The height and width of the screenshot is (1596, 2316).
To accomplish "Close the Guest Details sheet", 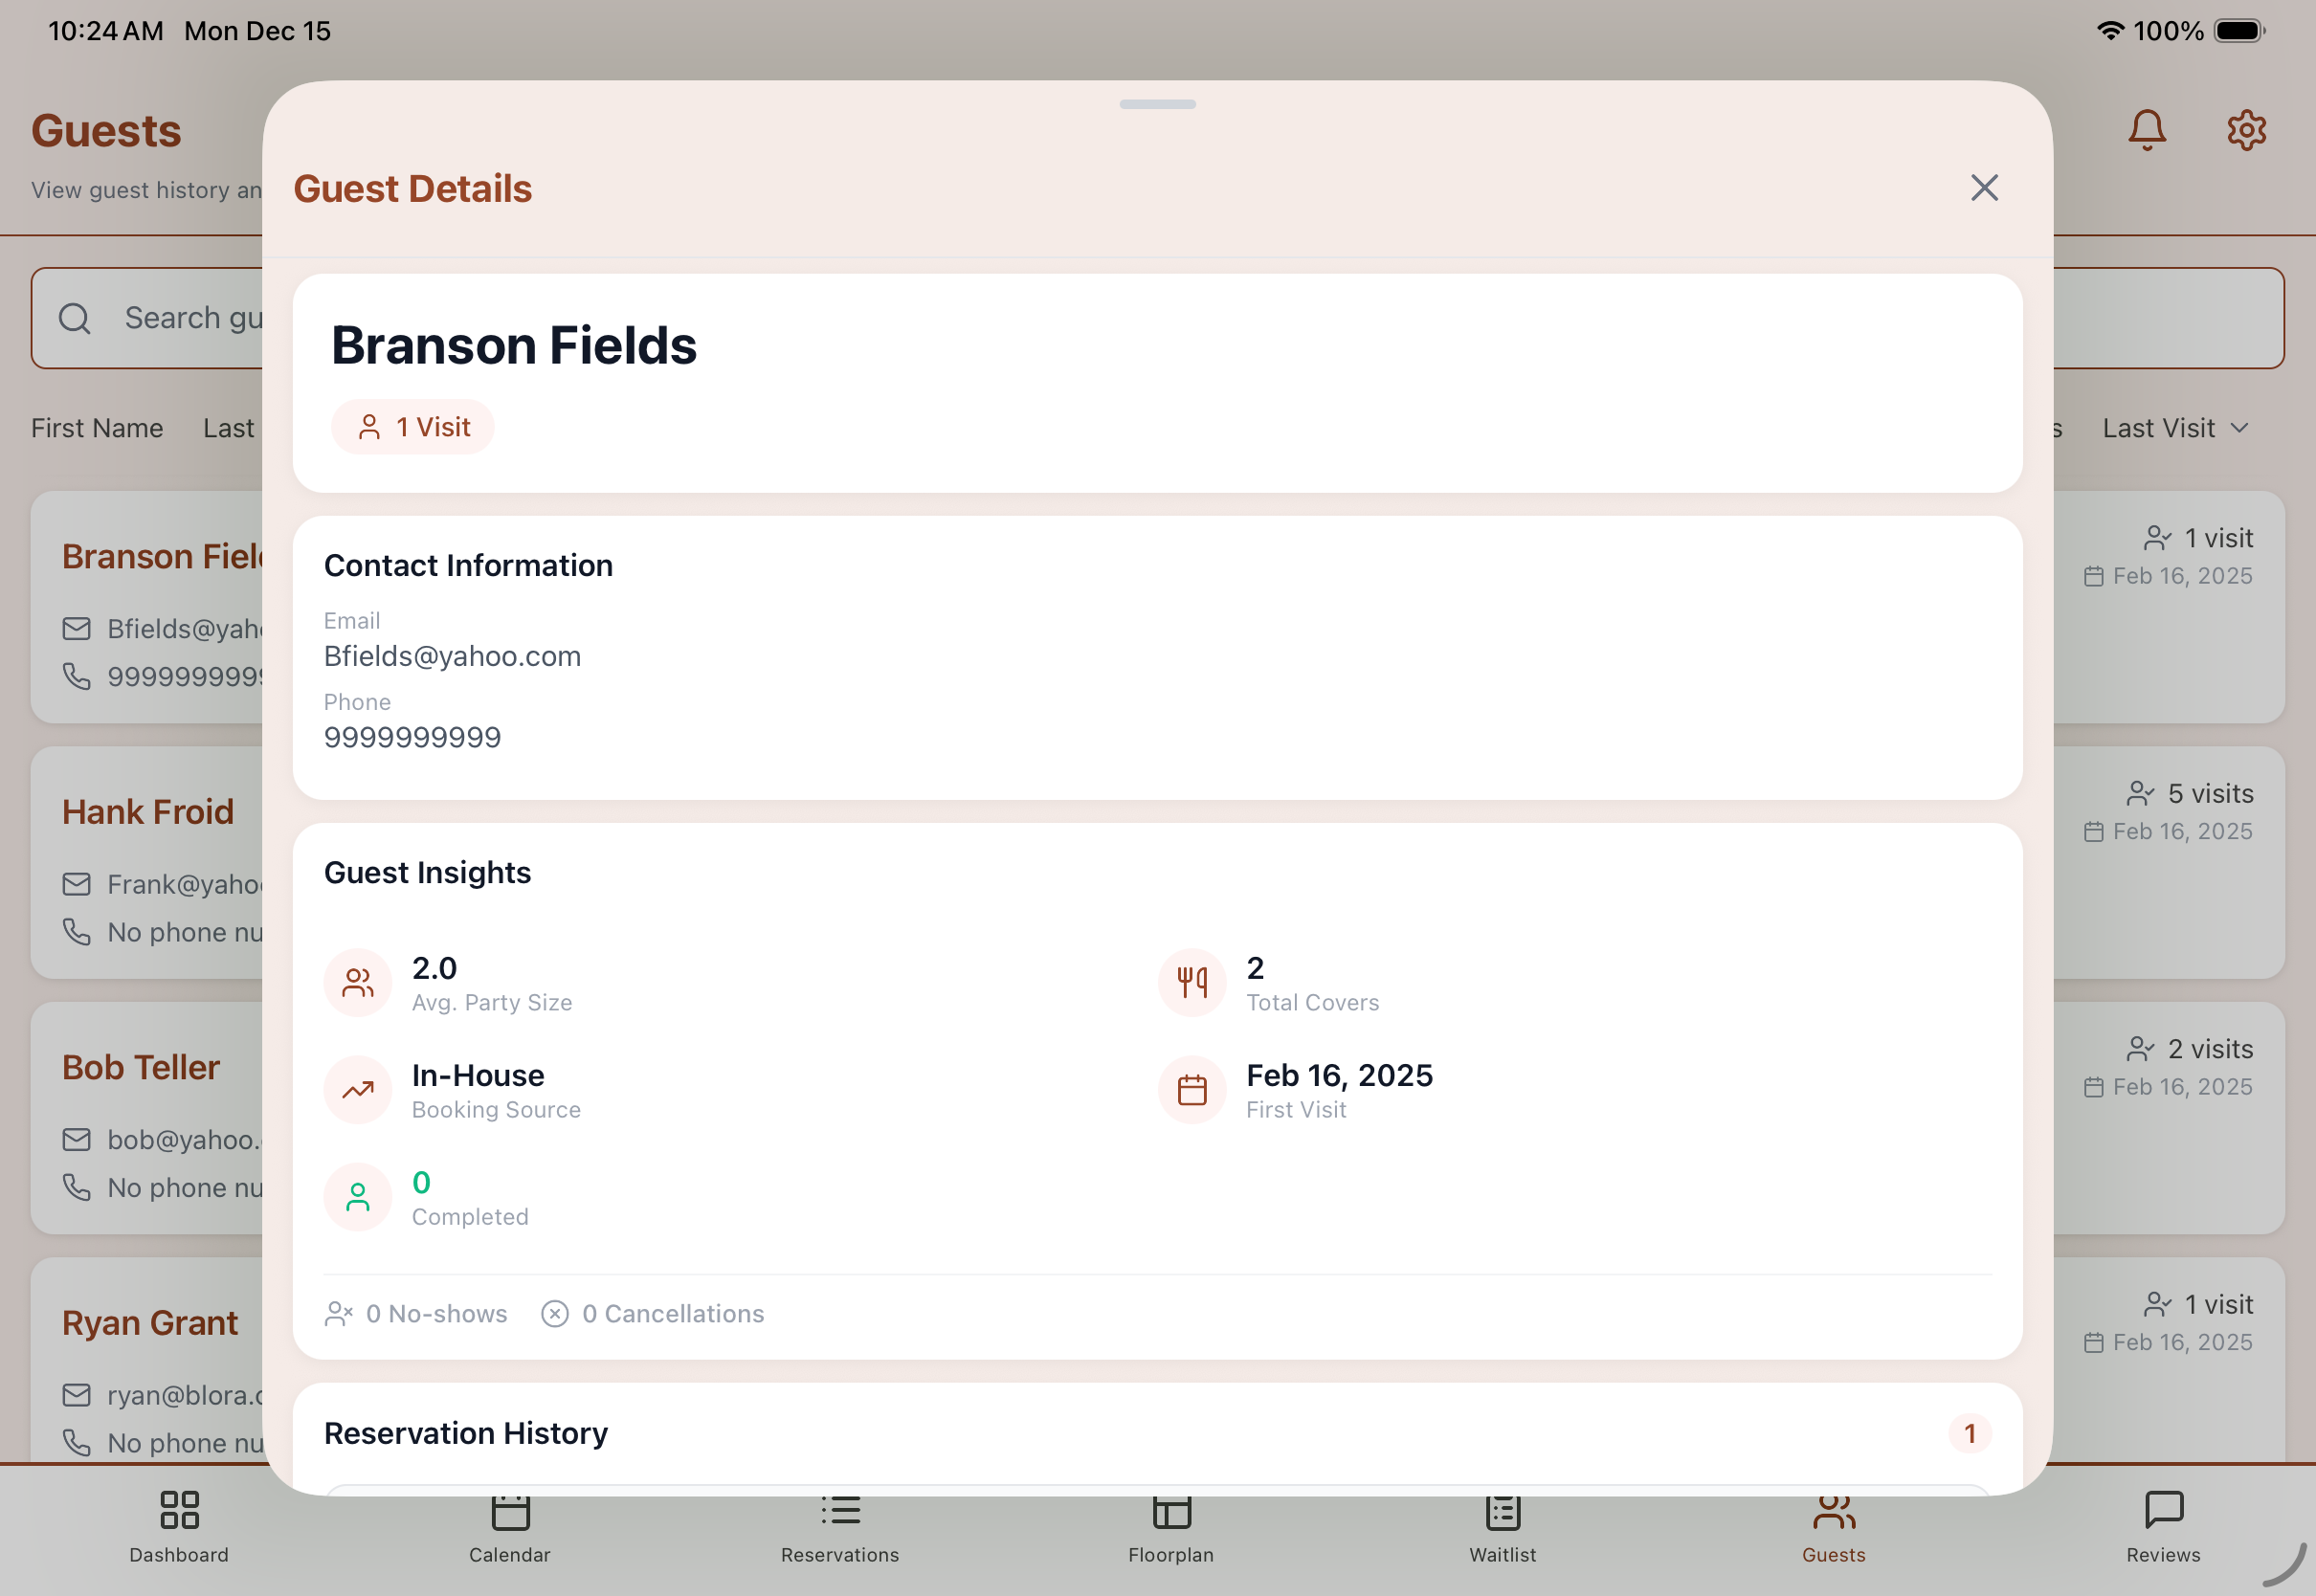I will click(1984, 188).
